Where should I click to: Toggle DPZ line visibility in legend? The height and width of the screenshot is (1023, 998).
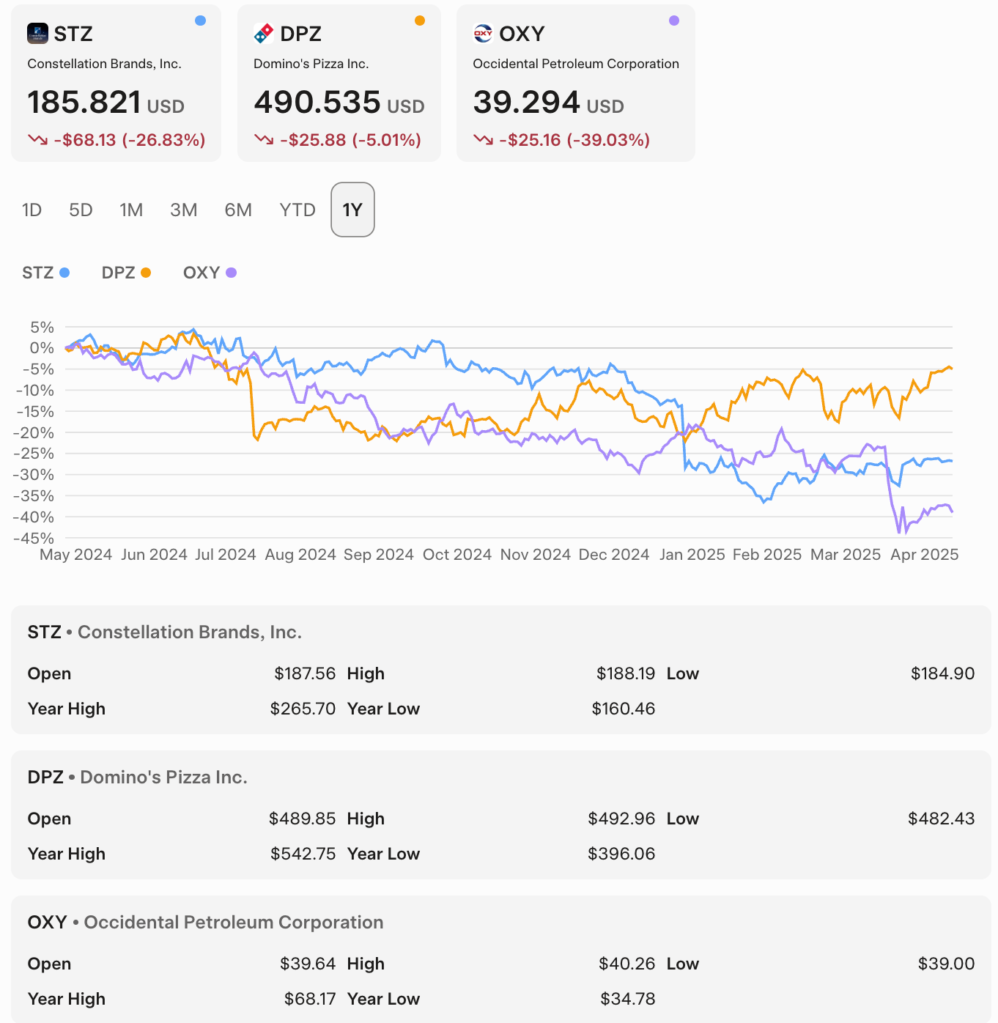point(125,272)
